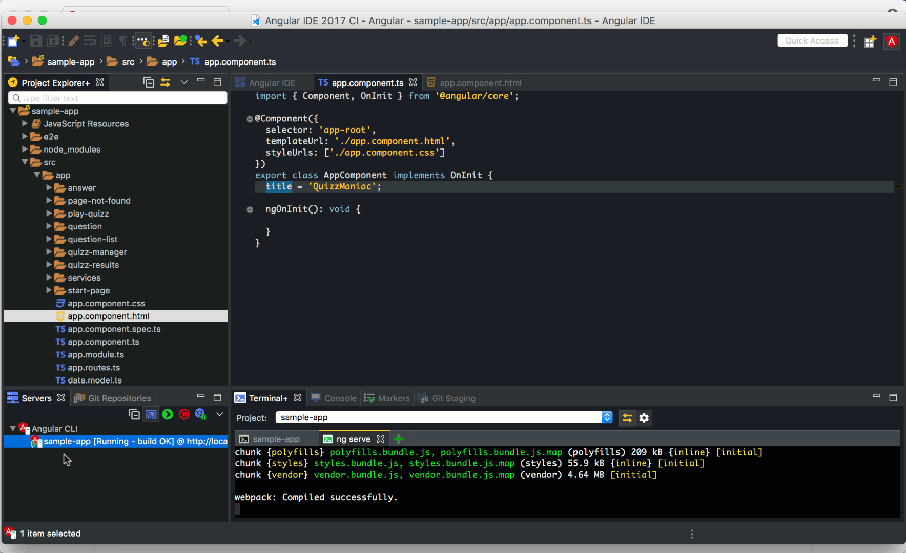Select sample-app running server entry

(x=116, y=441)
